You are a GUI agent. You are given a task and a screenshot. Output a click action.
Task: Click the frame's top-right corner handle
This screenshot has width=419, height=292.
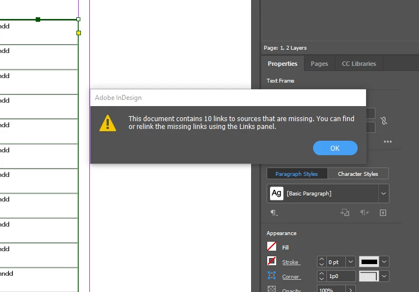(x=78, y=19)
